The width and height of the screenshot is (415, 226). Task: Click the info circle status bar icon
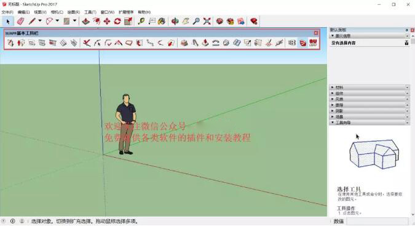13,221
